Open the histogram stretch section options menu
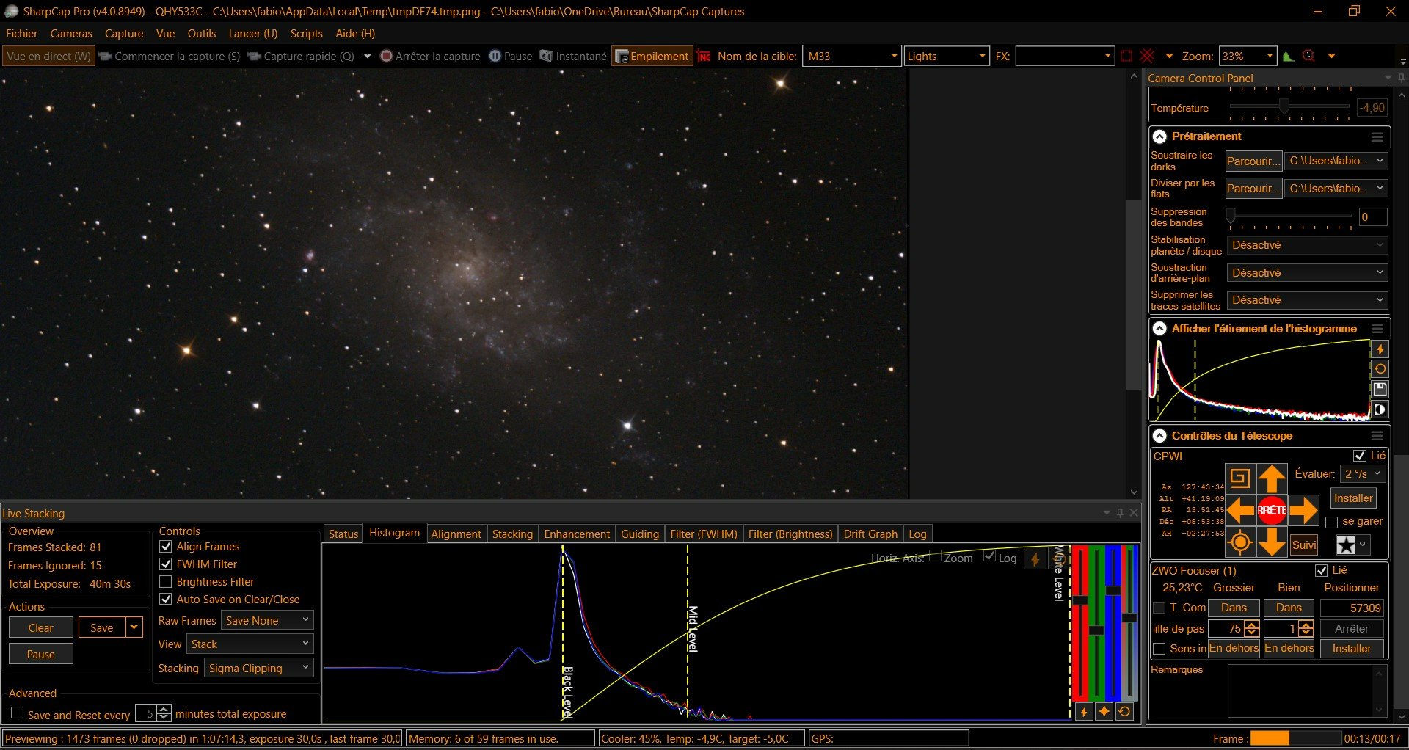The image size is (1409, 750). (1377, 329)
